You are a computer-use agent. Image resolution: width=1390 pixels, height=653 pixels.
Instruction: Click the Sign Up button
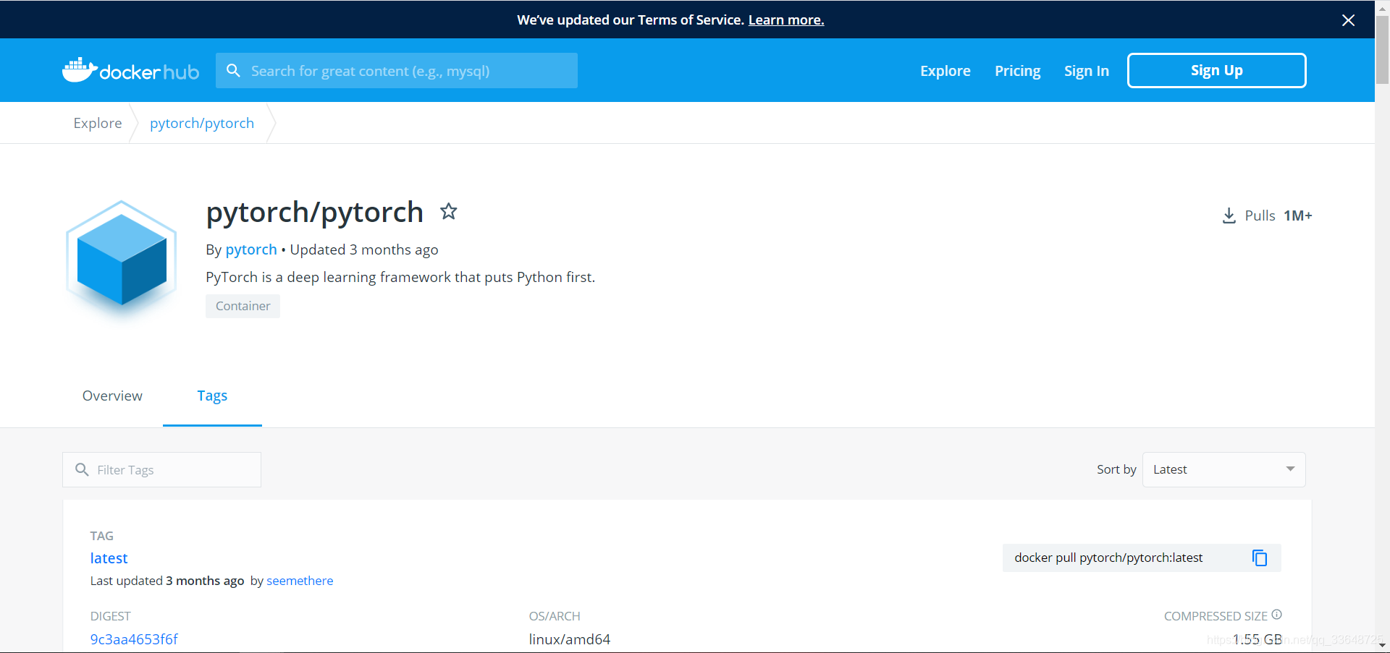[1216, 70]
